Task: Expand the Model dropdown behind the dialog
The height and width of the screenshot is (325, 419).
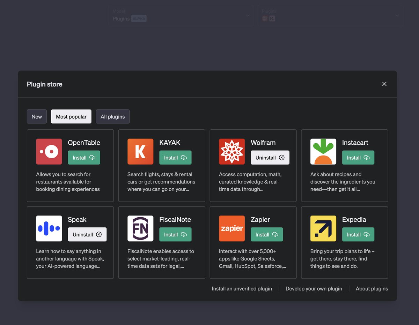Action: tap(181, 15)
